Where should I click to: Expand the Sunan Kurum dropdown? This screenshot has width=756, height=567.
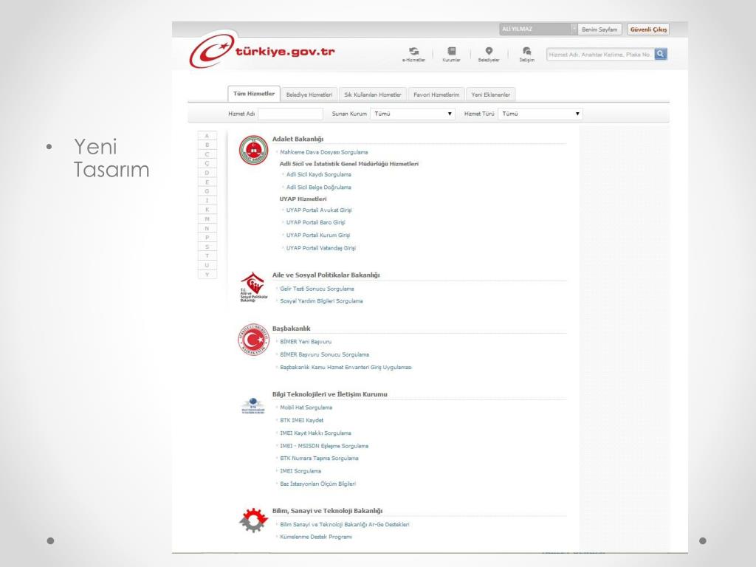413,114
